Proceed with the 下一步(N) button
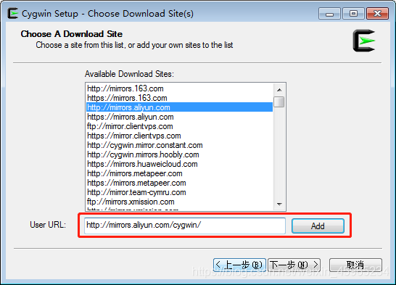The height and width of the screenshot is (285, 396). 294,265
